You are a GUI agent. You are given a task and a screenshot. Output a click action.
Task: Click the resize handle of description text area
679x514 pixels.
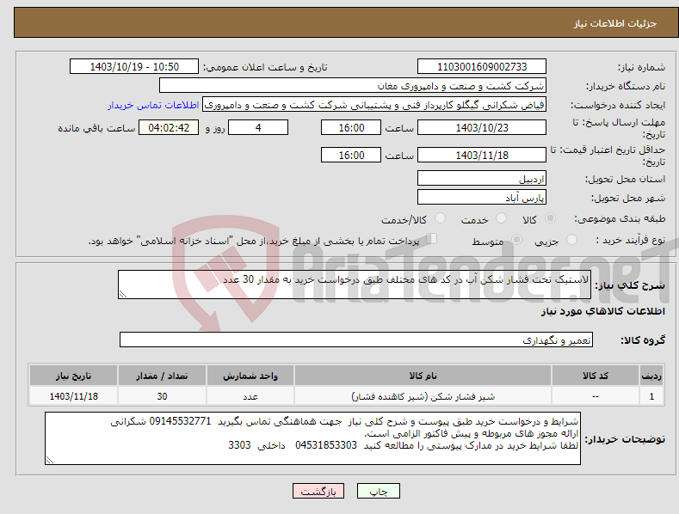(123, 294)
